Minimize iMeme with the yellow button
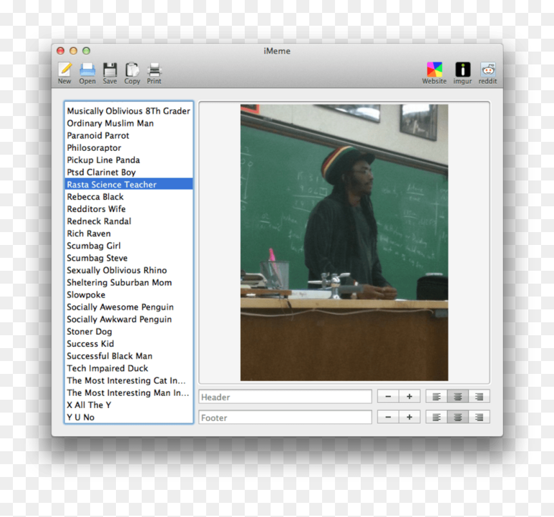 73,51
